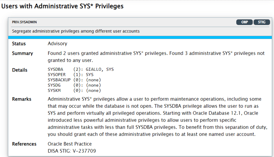This screenshot has height=157, width=274.
Task: Click the Segregate administrative privileges description
Action: 76,31
